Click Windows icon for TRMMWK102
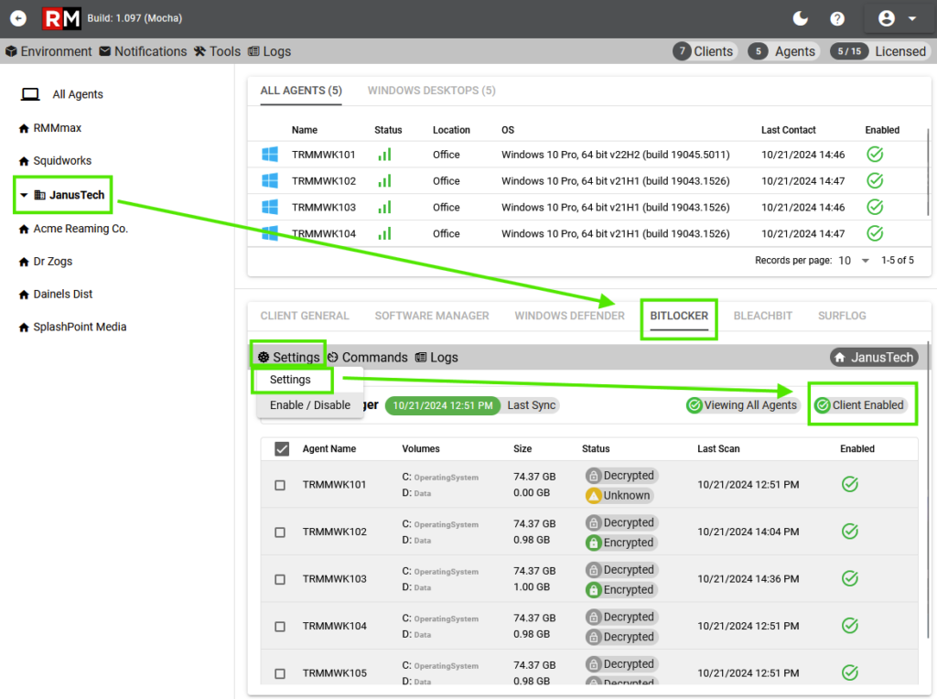 point(270,181)
